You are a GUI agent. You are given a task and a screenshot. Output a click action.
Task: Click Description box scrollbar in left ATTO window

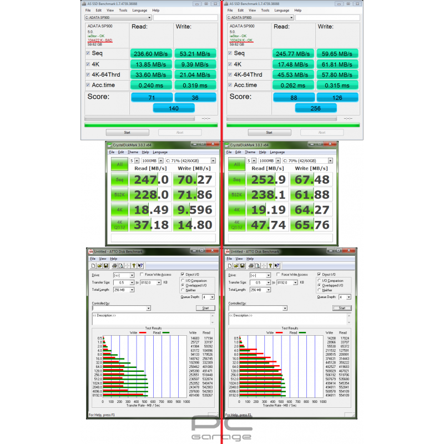pos(213,319)
